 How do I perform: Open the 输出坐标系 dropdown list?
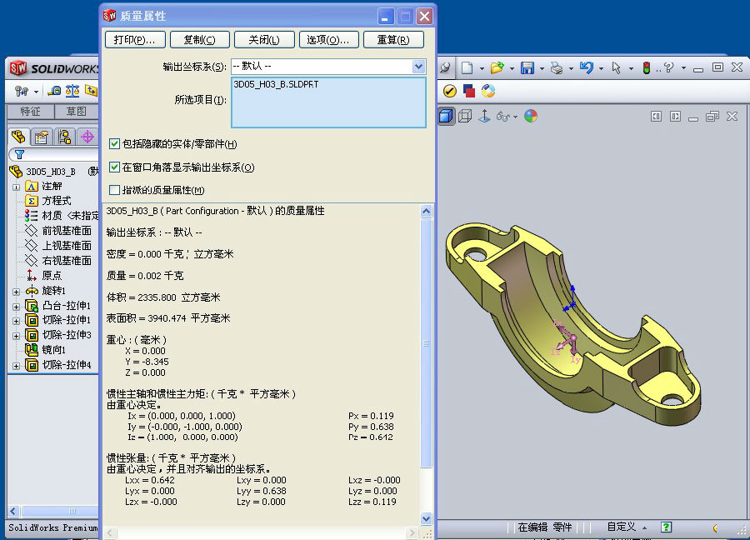coord(418,66)
